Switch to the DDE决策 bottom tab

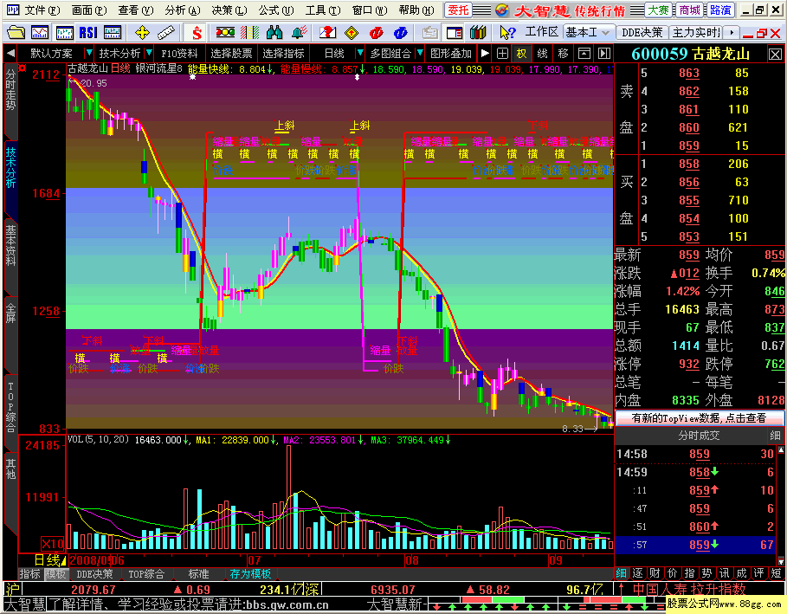[x=94, y=574]
